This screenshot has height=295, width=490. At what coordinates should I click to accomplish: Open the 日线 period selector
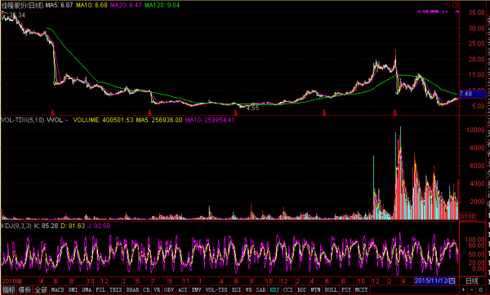pyautogui.click(x=472, y=281)
